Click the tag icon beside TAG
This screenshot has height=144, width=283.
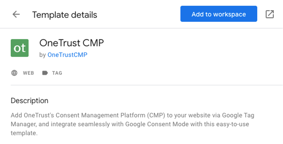[x=45, y=73]
